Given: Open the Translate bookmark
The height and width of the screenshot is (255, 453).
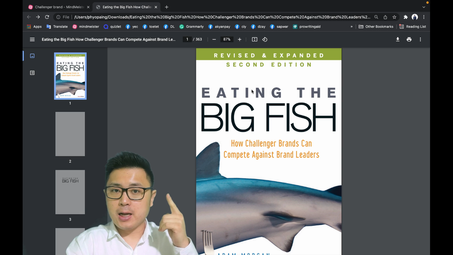Looking at the screenshot, I should pyautogui.click(x=57, y=27).
